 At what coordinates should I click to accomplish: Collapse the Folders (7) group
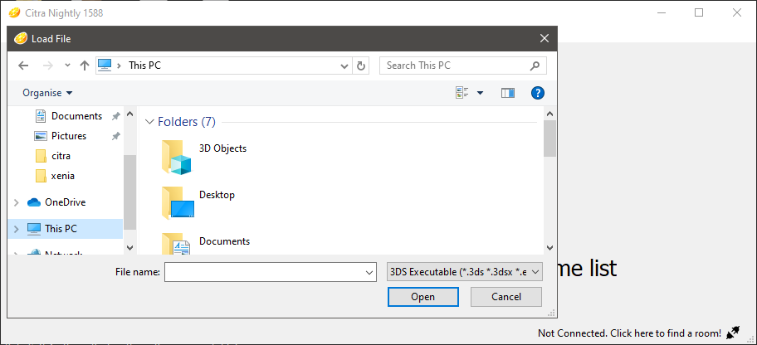point(150,122)
